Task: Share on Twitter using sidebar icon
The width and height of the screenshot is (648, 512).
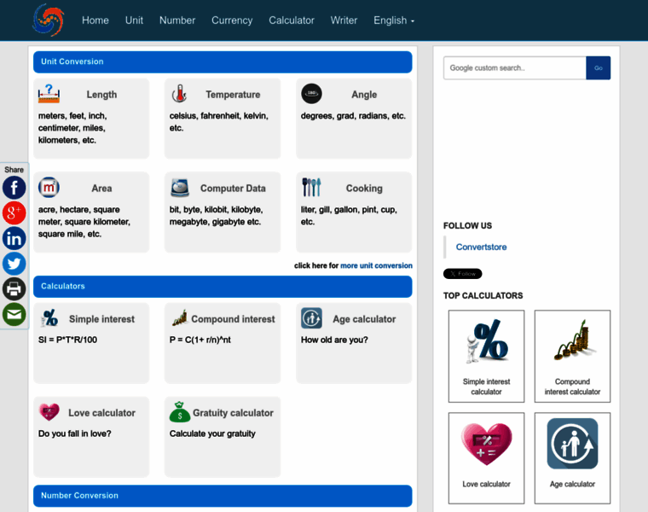Action: click(x=14, y=264)
